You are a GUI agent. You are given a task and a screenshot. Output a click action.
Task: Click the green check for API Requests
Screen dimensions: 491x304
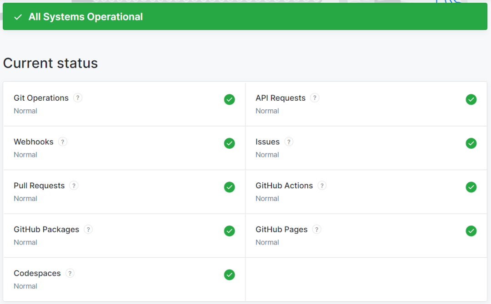point(471,99)
